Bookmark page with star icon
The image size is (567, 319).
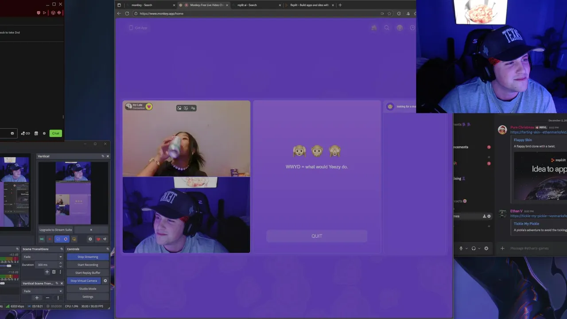[389, 13]
